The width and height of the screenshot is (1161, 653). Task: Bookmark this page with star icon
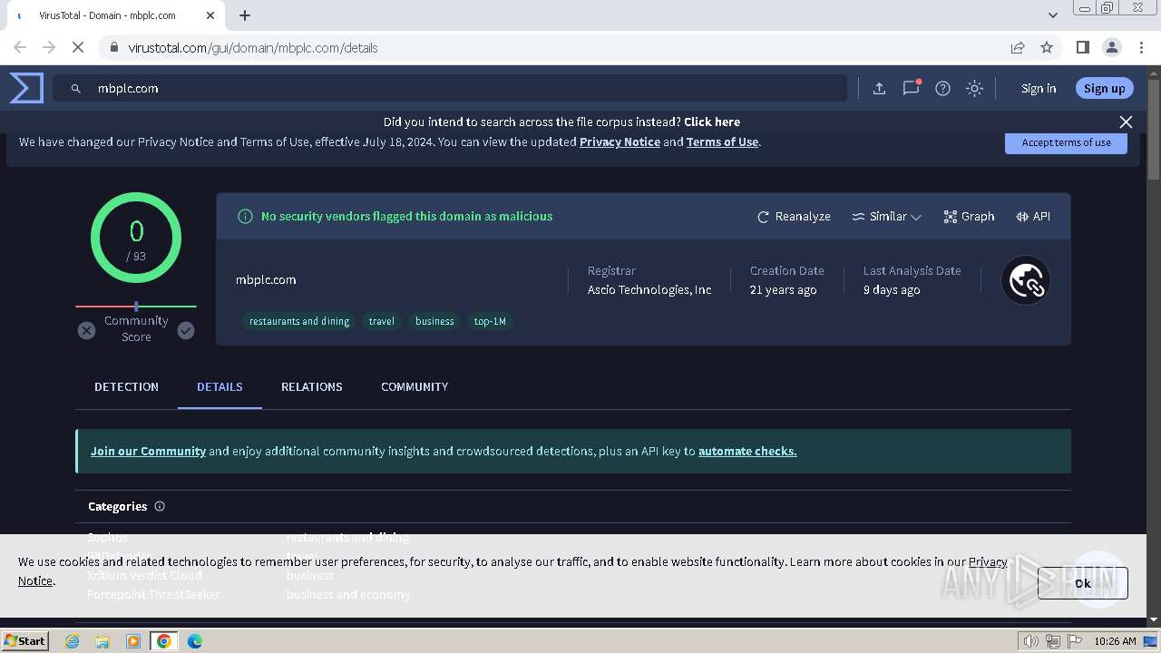coord(1047,47)
